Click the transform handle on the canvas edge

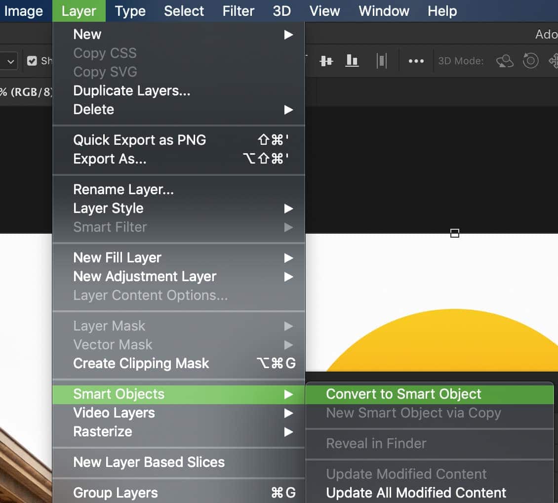(454, 233)
